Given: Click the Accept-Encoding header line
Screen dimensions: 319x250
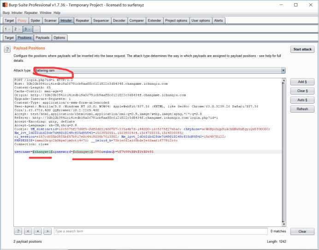Looking at the screenshot, I should click(45, 122).
